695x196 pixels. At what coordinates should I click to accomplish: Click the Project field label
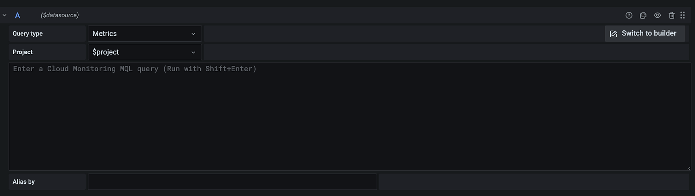[x=23, y=52]
